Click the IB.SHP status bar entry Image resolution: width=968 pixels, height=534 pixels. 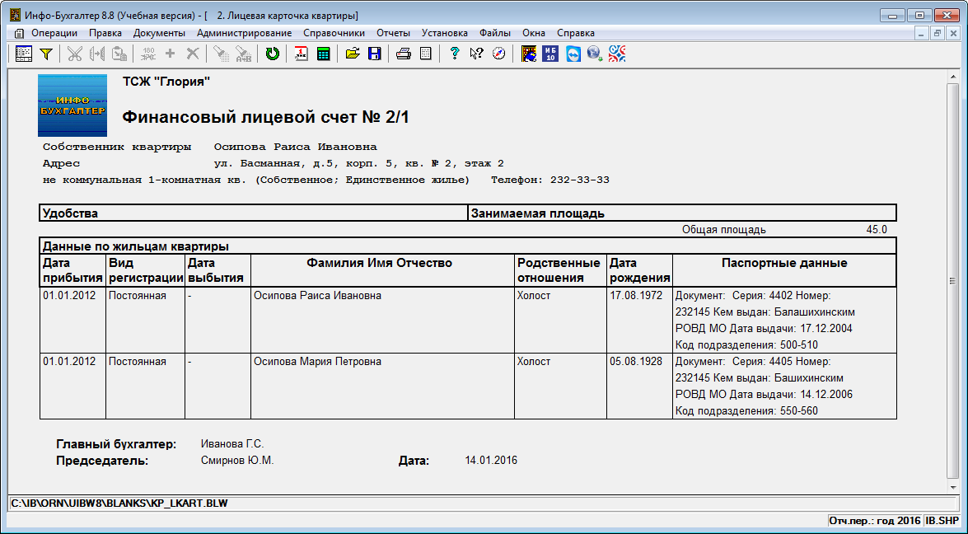point(942,521)
